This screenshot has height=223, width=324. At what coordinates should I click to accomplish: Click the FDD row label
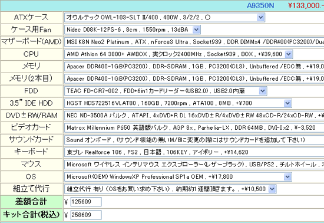pyautogui.click(x=31, y=91)
